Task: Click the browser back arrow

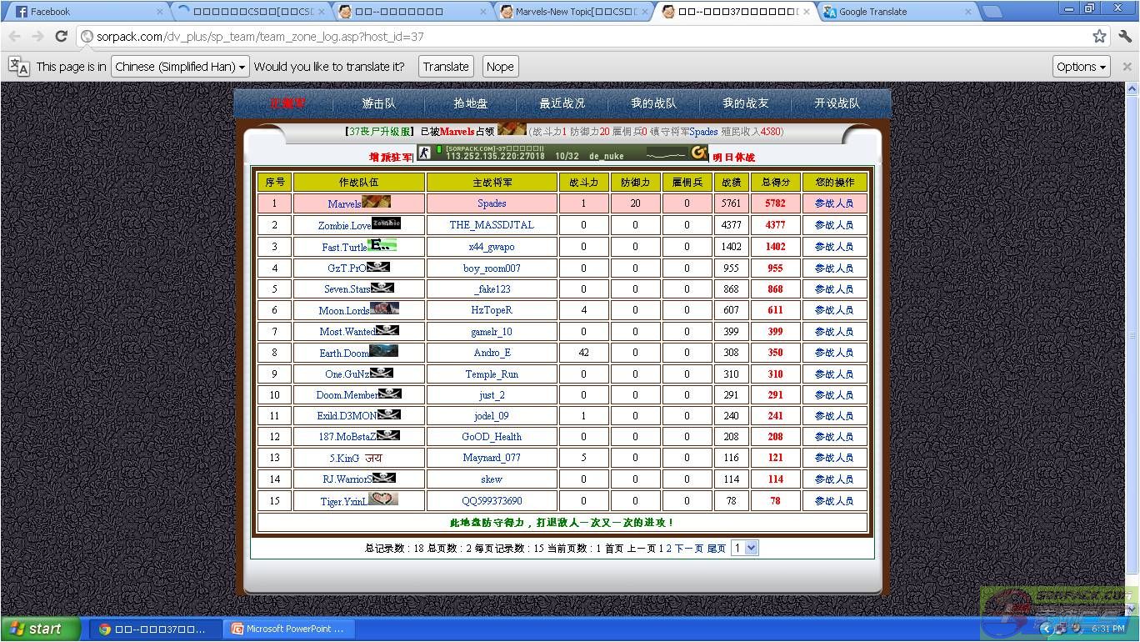Action: (x=14, y=37)
